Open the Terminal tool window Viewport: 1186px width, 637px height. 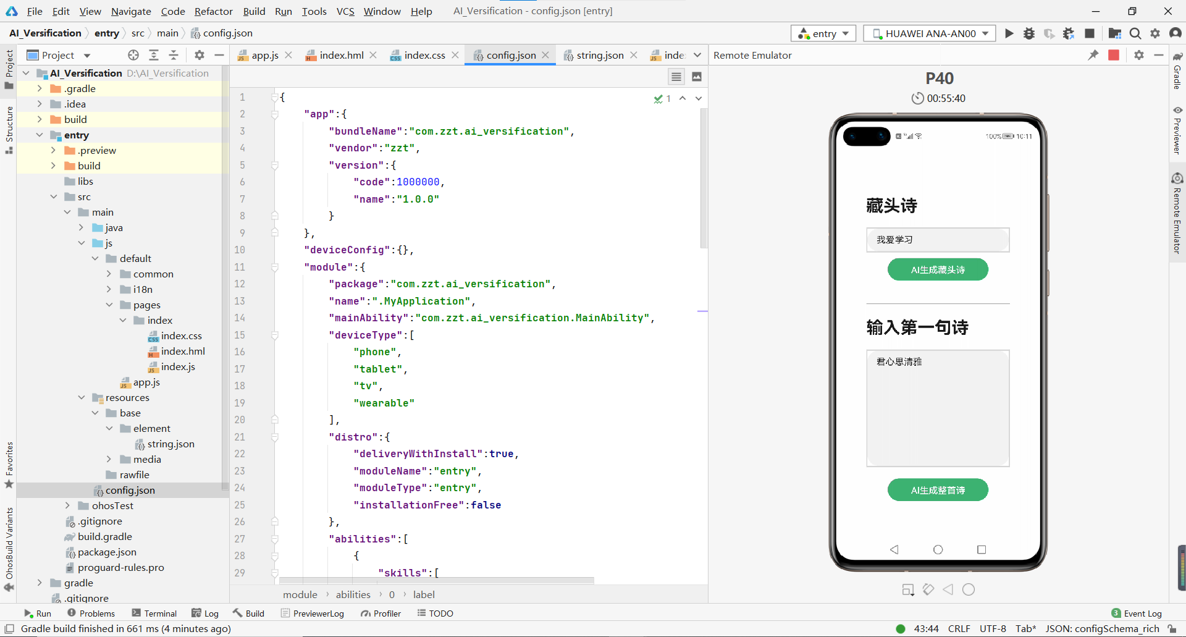pos(154,614)
